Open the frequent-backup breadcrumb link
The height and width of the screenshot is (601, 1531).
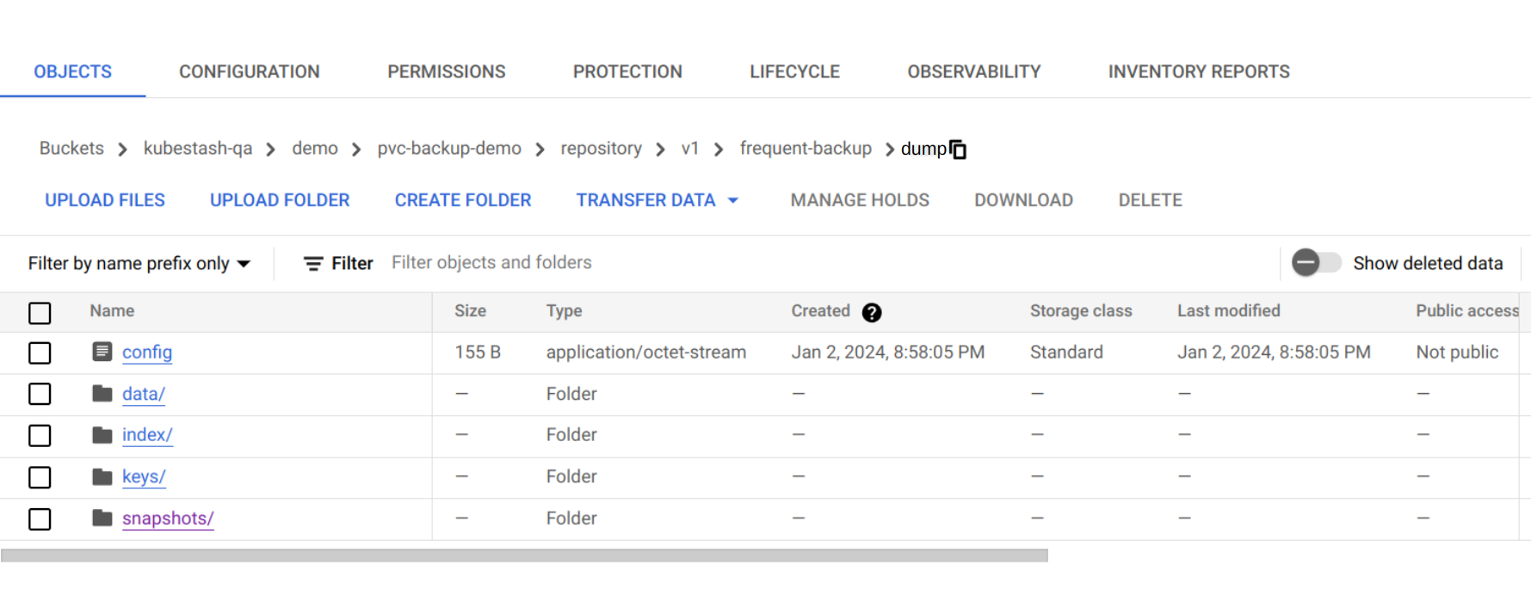click(x=805, y=149)
